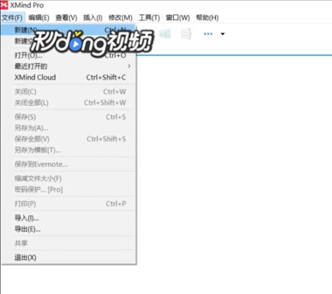332x294 pixels.
Task: Select 另存为模板(T)... menu entry
Action: pos(68,150)
